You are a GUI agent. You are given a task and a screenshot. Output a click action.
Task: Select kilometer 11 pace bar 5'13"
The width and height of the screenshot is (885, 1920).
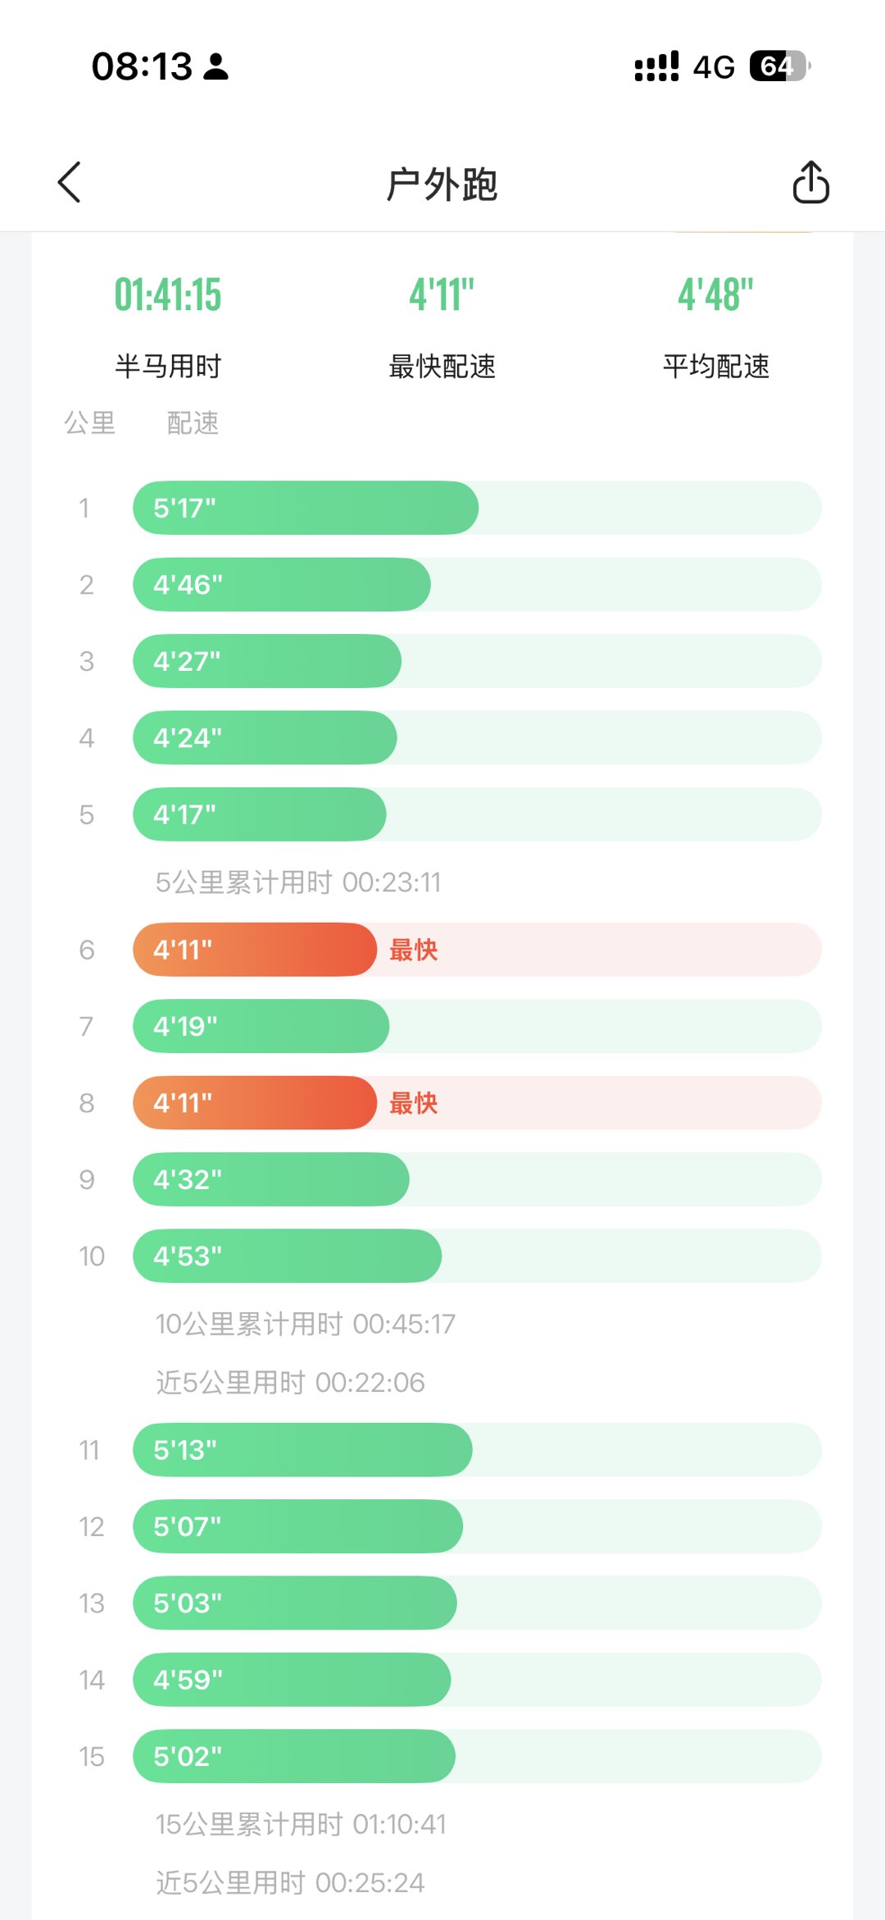pyautogui.click(x=302, y=1450)
